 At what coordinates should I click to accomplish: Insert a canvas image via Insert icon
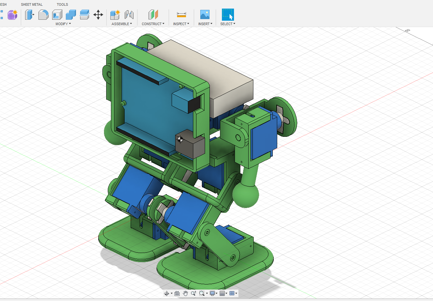[x=205, y=15]
